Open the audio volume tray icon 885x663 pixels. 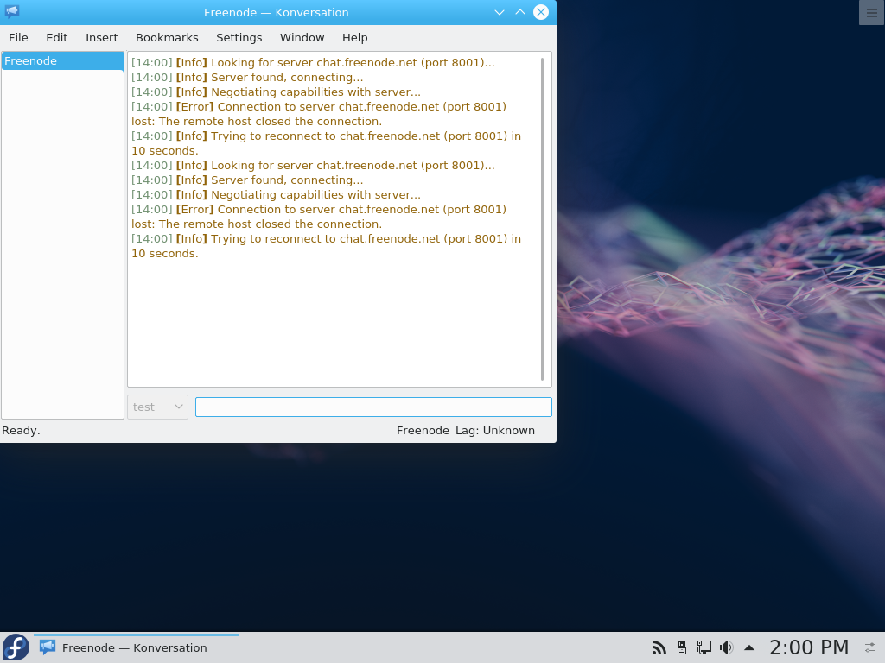coord(726,647)
